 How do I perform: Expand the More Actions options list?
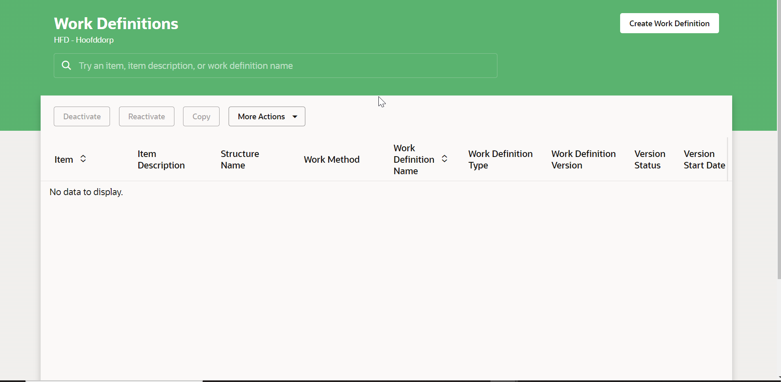tap(266, 116)
